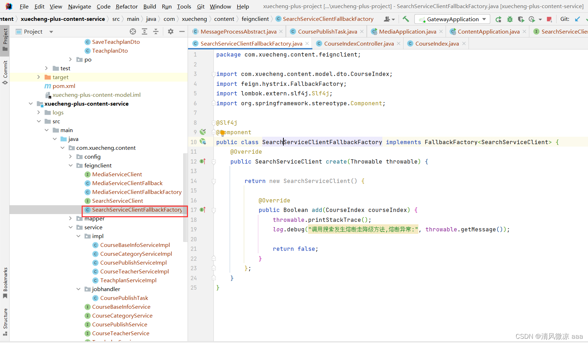Image resolution: width=588 pixels, height=343 pixels.
Task: Click FallbackFactory in the implements clause
Action: [x=451, y=142]
